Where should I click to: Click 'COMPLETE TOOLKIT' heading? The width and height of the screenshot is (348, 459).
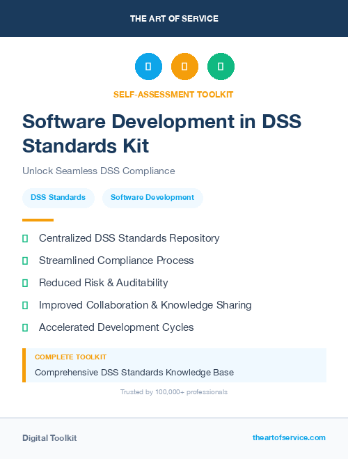pos(70,357)
